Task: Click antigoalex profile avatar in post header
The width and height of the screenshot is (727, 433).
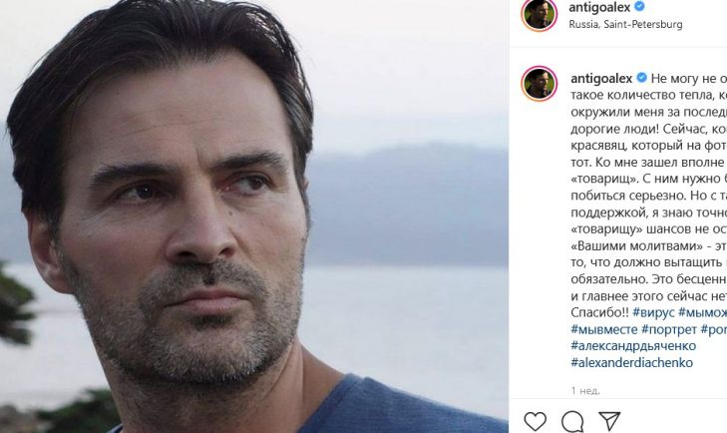Action: click(539, 14)
